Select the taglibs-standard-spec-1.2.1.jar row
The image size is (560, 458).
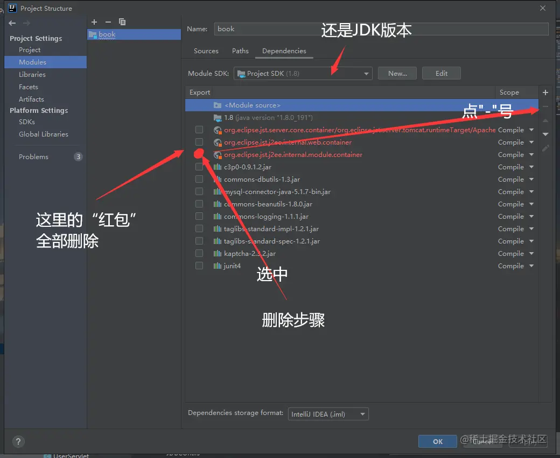click(361, 241)
